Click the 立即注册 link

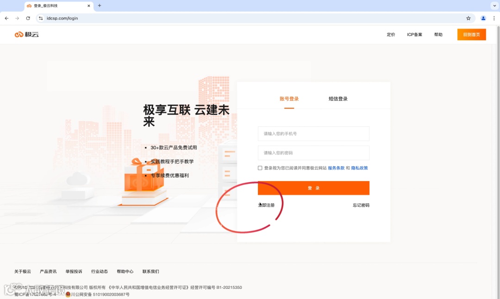click(x=266, y=205)
